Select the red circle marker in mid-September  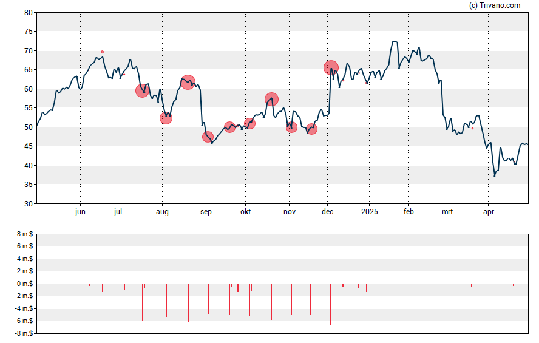(x=229, y=127)
